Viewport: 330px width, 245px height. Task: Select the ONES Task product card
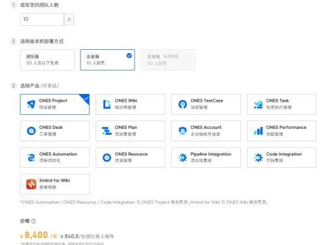[x=281, y=104]
